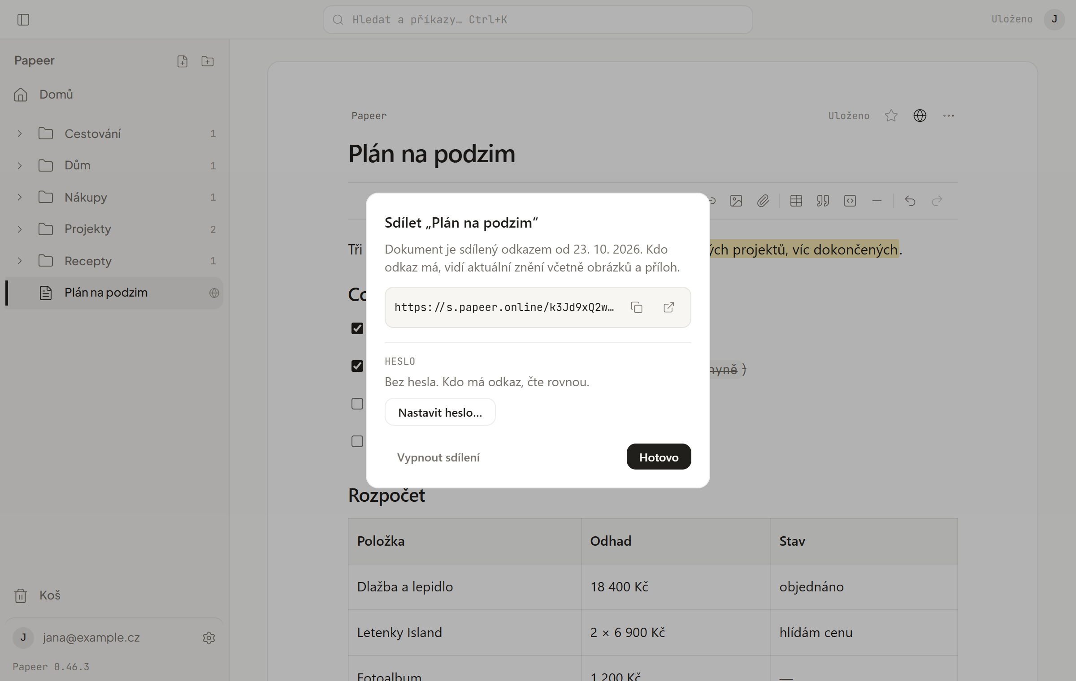Click the Papeer breadcrumb above title

pos(369,116)
